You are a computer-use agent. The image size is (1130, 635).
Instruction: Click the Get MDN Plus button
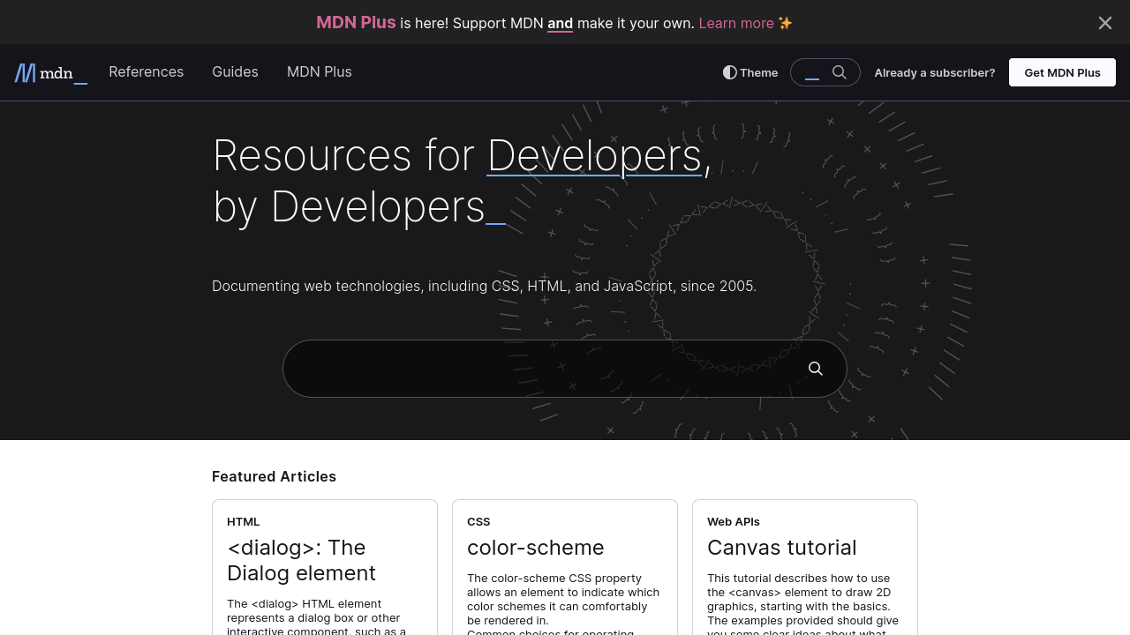pos(1062,72)
